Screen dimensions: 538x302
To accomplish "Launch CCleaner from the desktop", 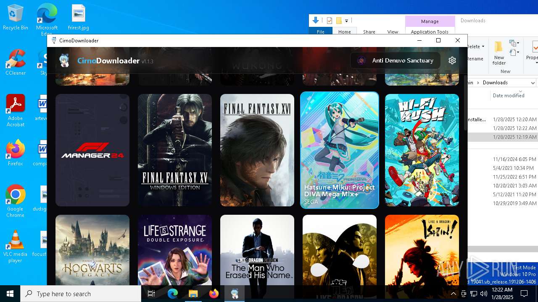I will coord(16,63).
